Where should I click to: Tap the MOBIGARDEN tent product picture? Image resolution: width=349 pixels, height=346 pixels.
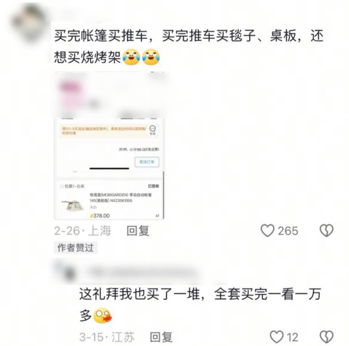click(x=73, y=205)
